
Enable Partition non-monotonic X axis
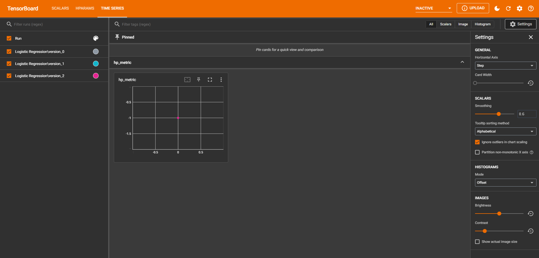(477, 152)
